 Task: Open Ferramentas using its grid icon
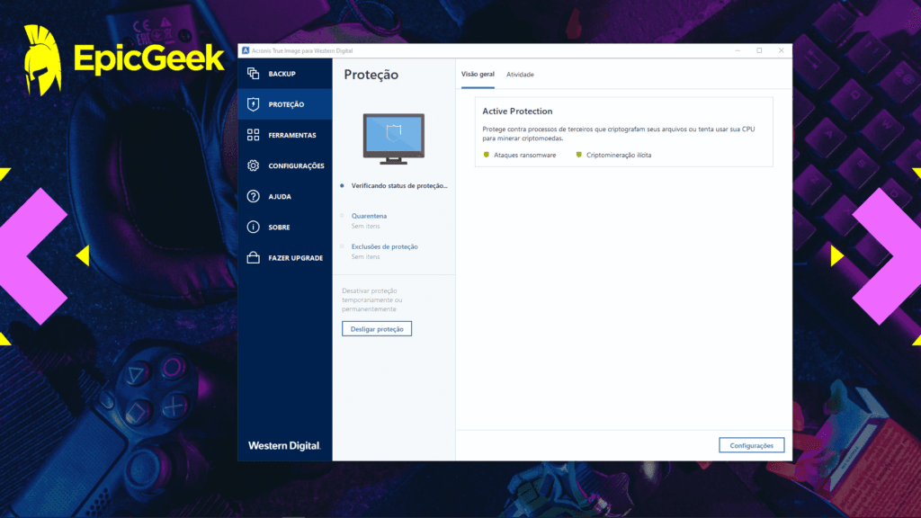tap(255, 135)
